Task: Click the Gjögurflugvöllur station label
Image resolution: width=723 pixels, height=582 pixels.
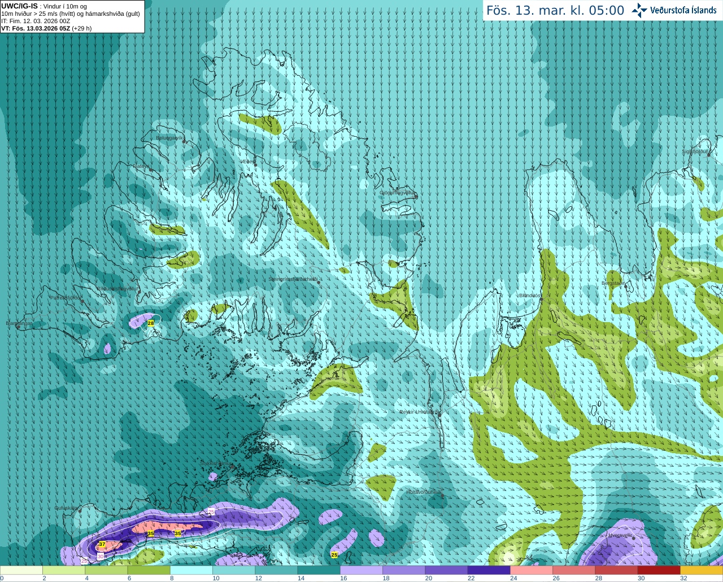Action: (x=397, y=193)
